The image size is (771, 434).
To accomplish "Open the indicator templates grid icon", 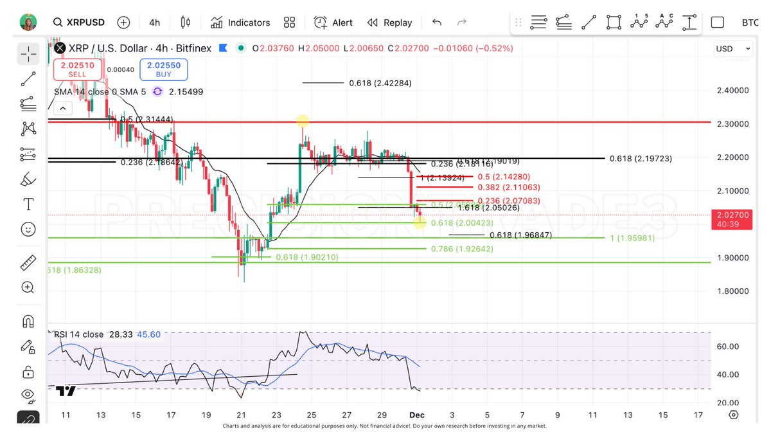I will [x=290, y=23].
